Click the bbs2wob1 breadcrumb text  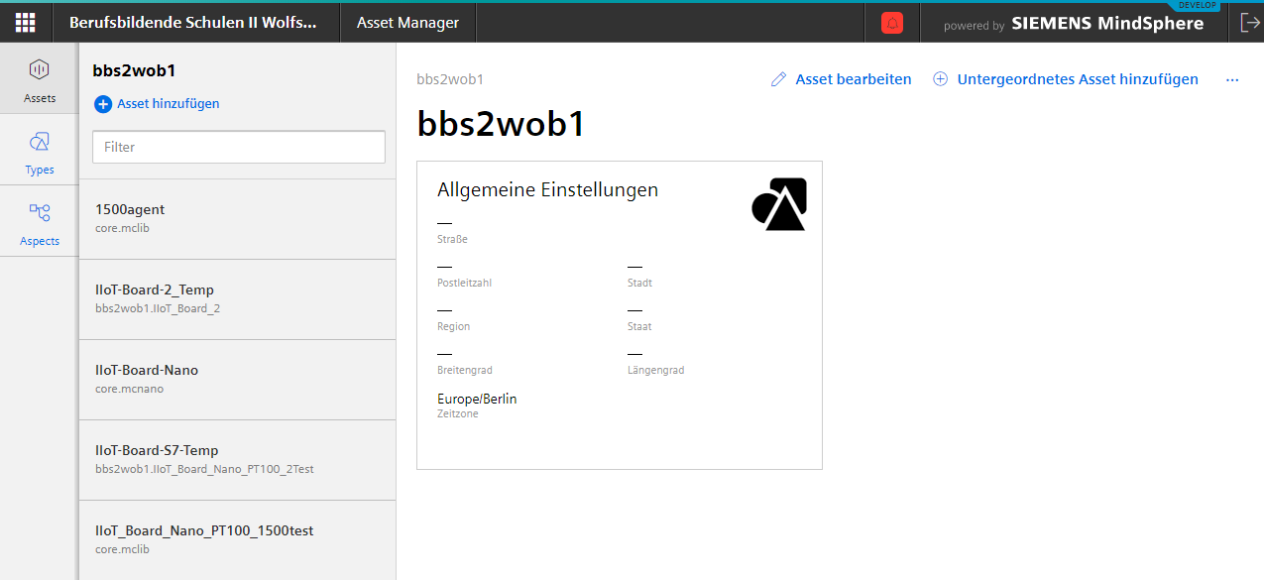coord(450,79)
